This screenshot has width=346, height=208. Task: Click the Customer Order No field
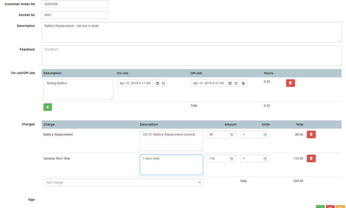point(75,4)
